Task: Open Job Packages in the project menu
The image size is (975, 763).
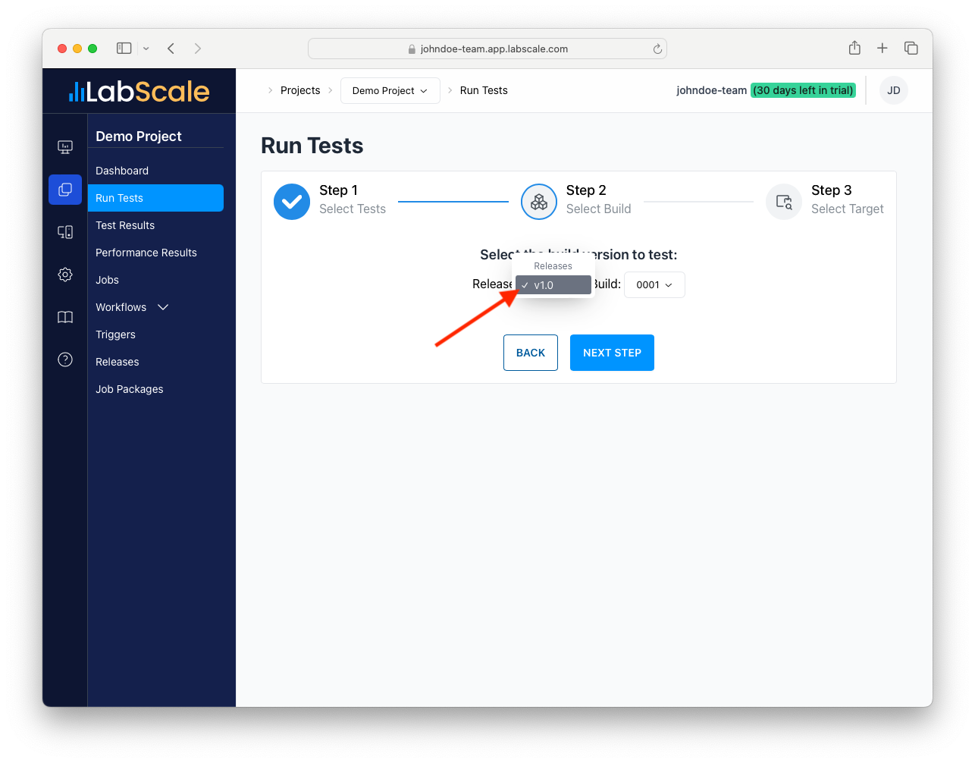Action: tap(155, 389)
